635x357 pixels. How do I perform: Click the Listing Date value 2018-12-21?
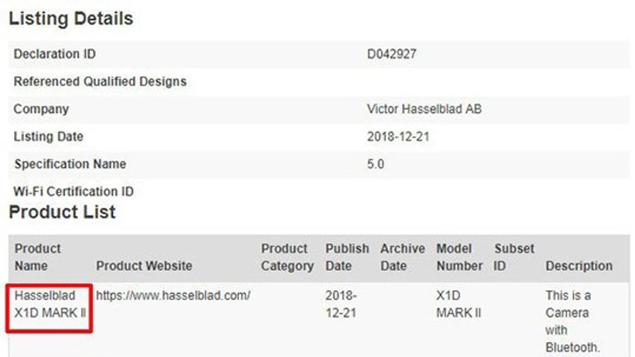tap(398, 137)
